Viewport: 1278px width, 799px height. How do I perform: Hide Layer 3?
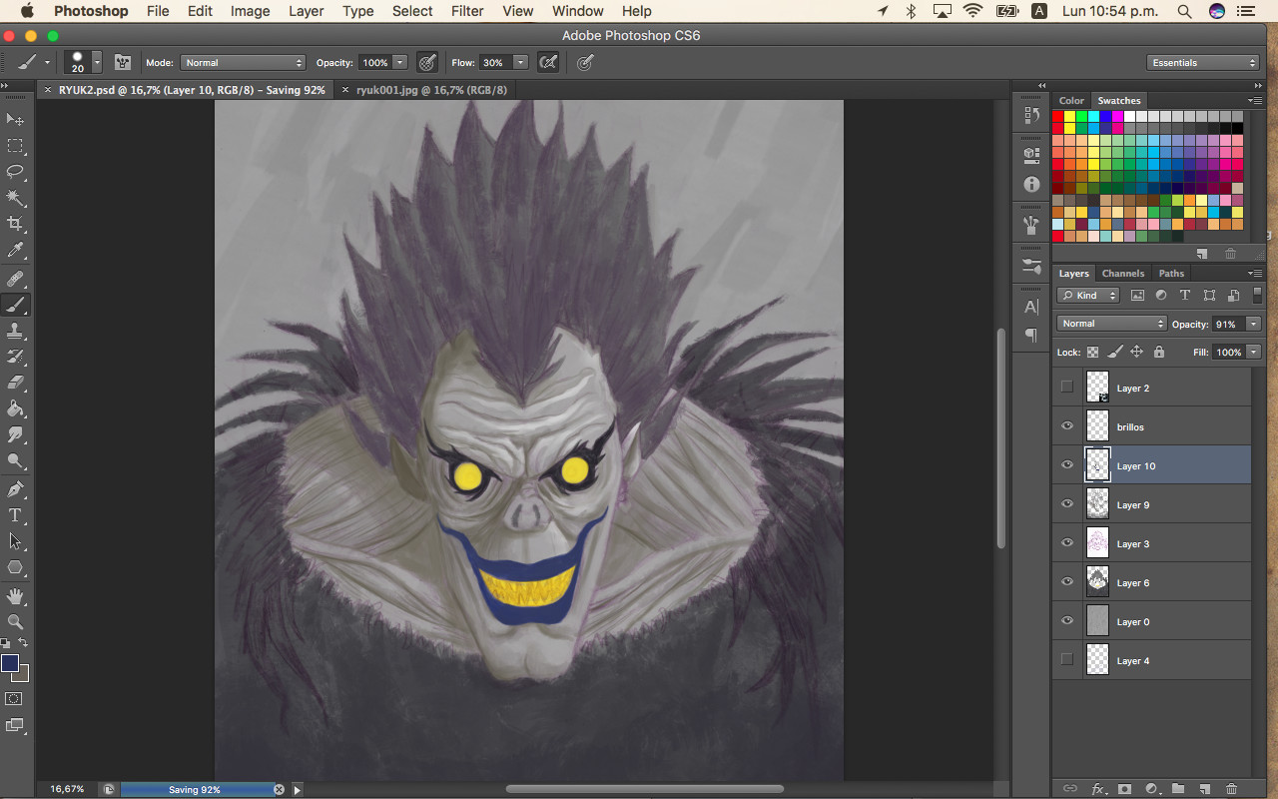point(1067,543)
